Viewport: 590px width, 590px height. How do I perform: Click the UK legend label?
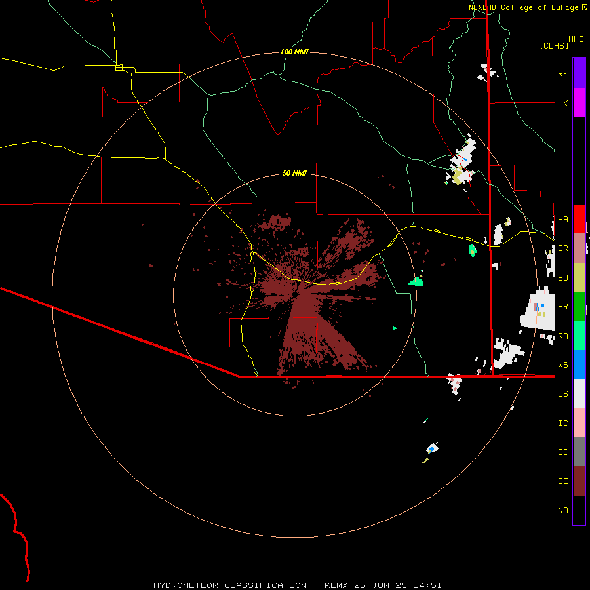562,103
